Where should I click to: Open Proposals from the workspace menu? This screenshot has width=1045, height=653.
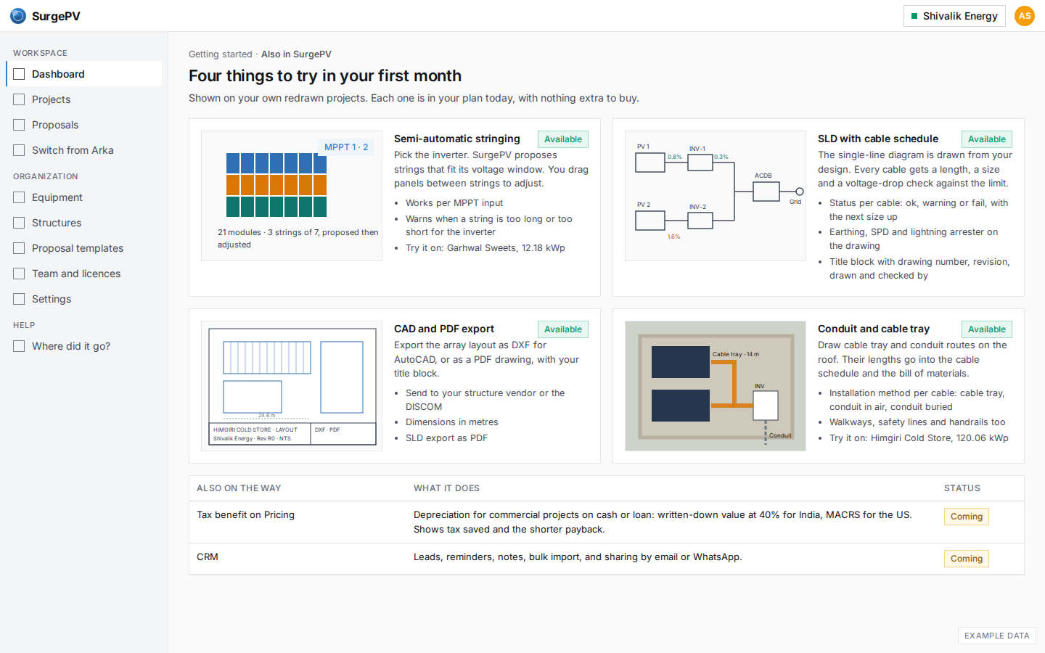[x=84, y=125]
